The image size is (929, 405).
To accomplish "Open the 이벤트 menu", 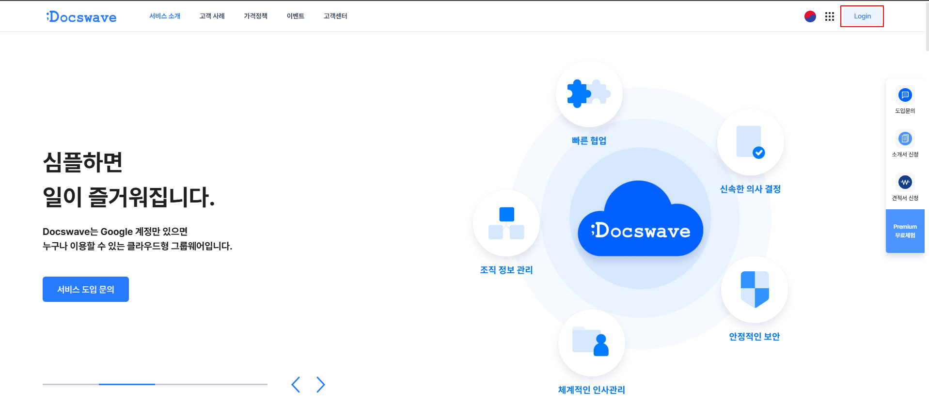I will tap(296, 16).
